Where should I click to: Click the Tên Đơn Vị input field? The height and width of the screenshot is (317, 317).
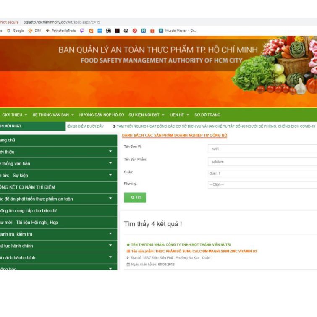(x=262, y=149)
